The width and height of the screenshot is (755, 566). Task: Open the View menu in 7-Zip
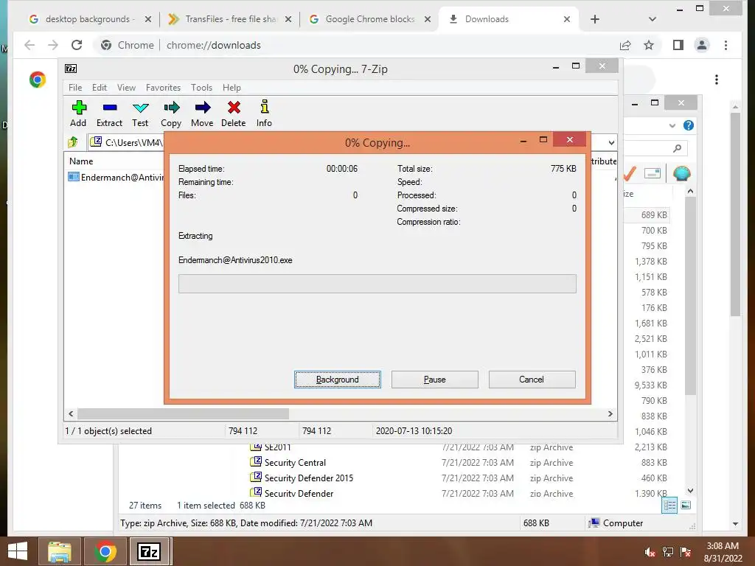pyautogui.click(x=126, y=88)
